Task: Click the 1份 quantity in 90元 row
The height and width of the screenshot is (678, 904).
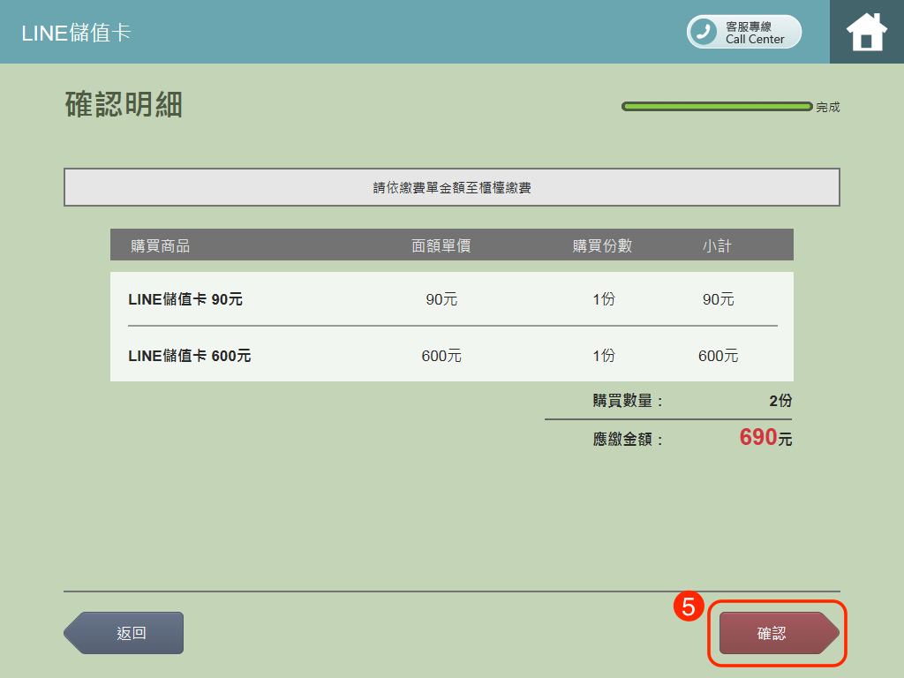Action: (604, 299)
